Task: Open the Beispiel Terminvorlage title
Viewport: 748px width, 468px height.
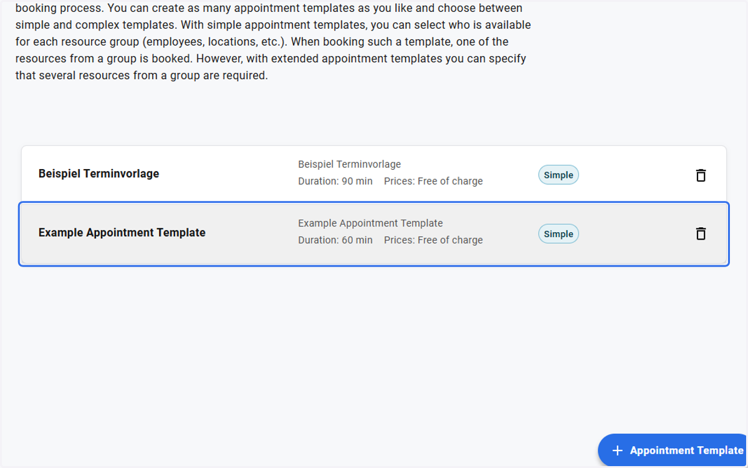Action: 98,173
